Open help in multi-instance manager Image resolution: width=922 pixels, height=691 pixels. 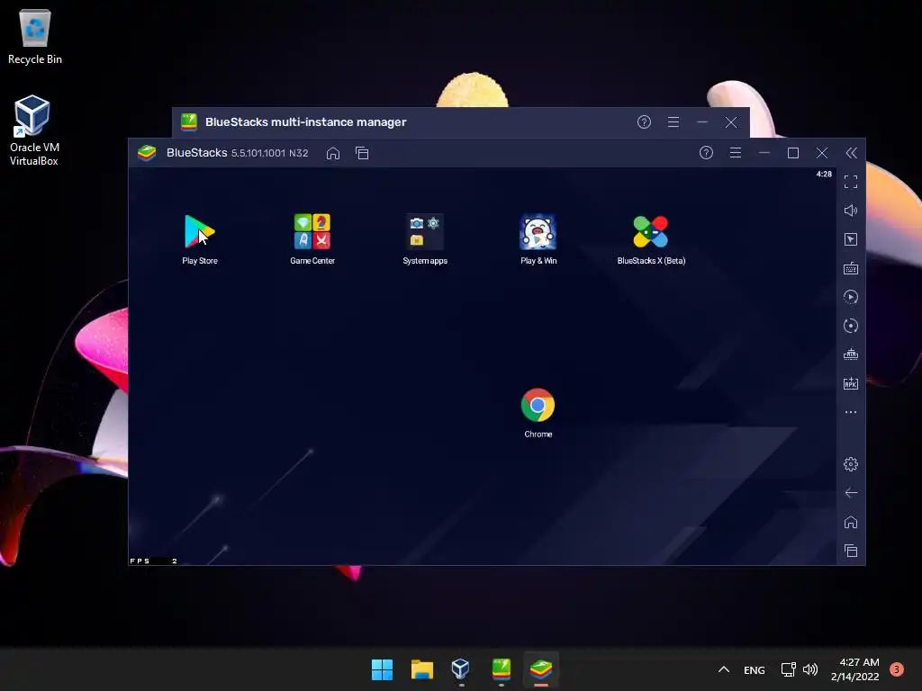[644, 121]
